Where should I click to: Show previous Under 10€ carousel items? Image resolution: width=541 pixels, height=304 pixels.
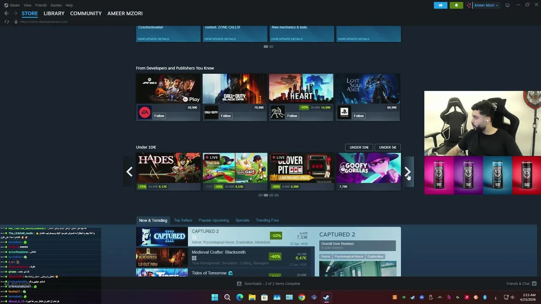(129, 171)
